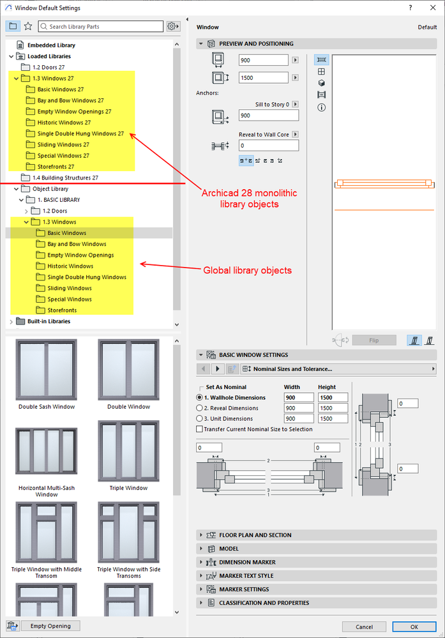Select Unit Dimensions radio button
The width and height of the screenshot is (445, 638).
tap(199, 418)
